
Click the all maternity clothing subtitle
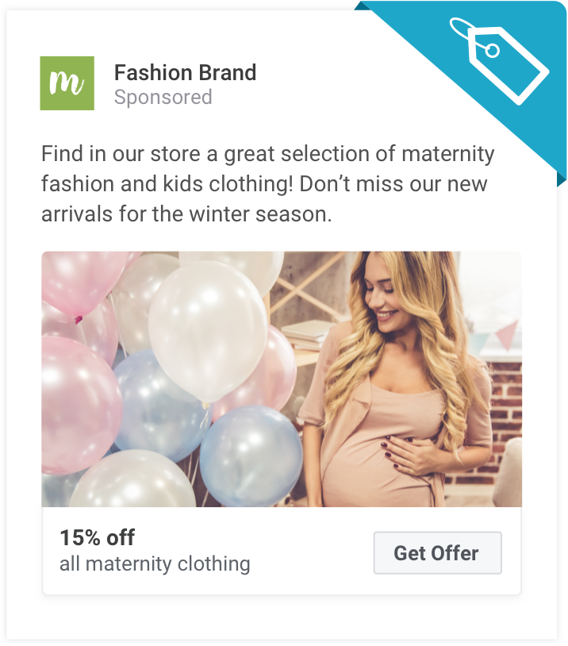[155, 564]
